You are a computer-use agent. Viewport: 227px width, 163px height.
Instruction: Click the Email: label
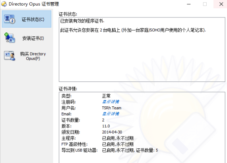tap(66, 114)
